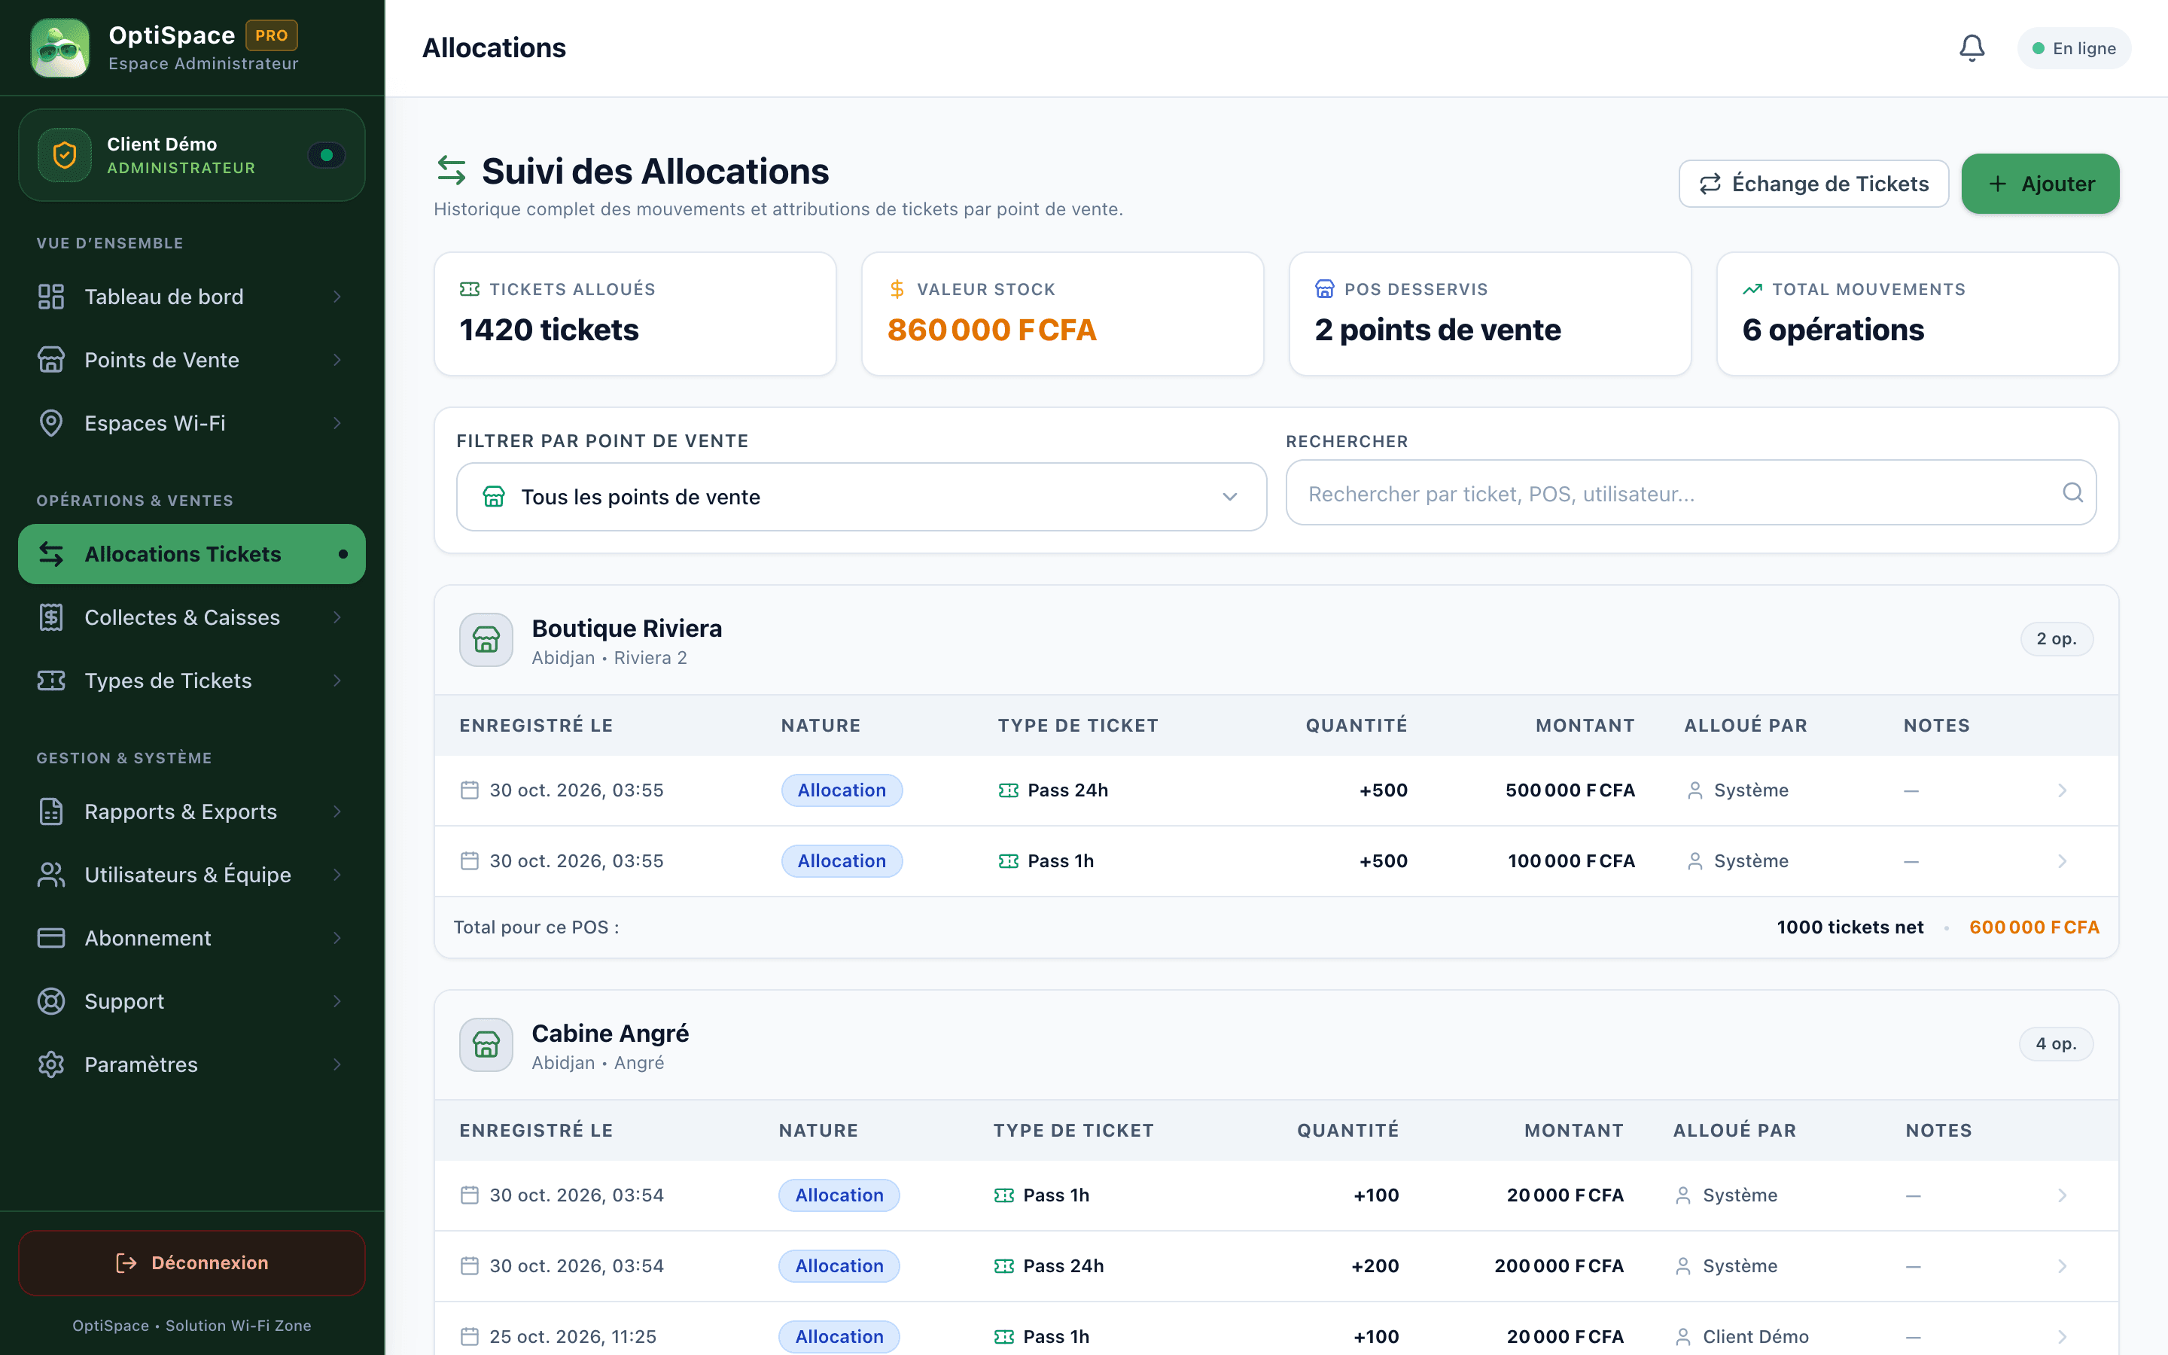
Task: Click the OptiSpace frog logo
Action: [60, 48]
